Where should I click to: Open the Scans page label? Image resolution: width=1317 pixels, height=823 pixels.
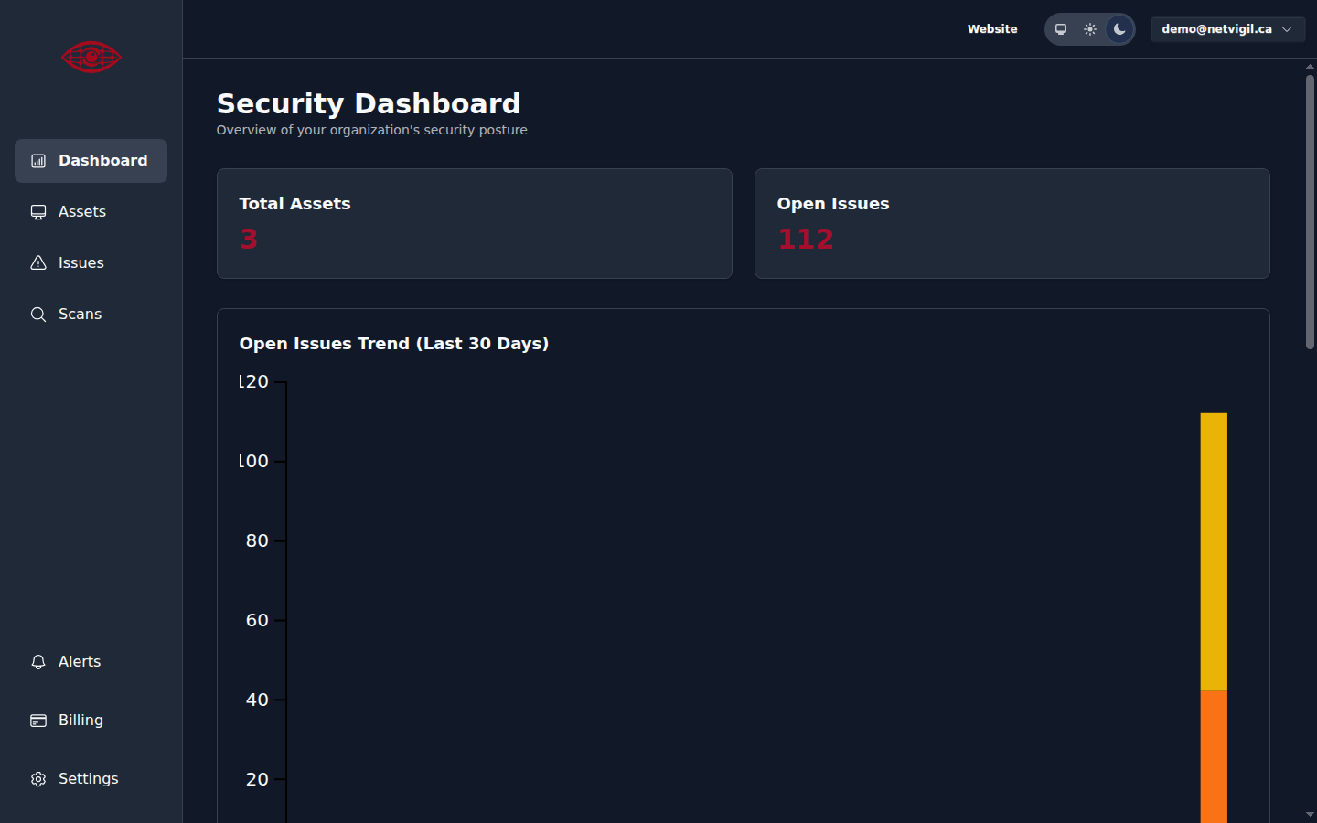click(80, 315)
